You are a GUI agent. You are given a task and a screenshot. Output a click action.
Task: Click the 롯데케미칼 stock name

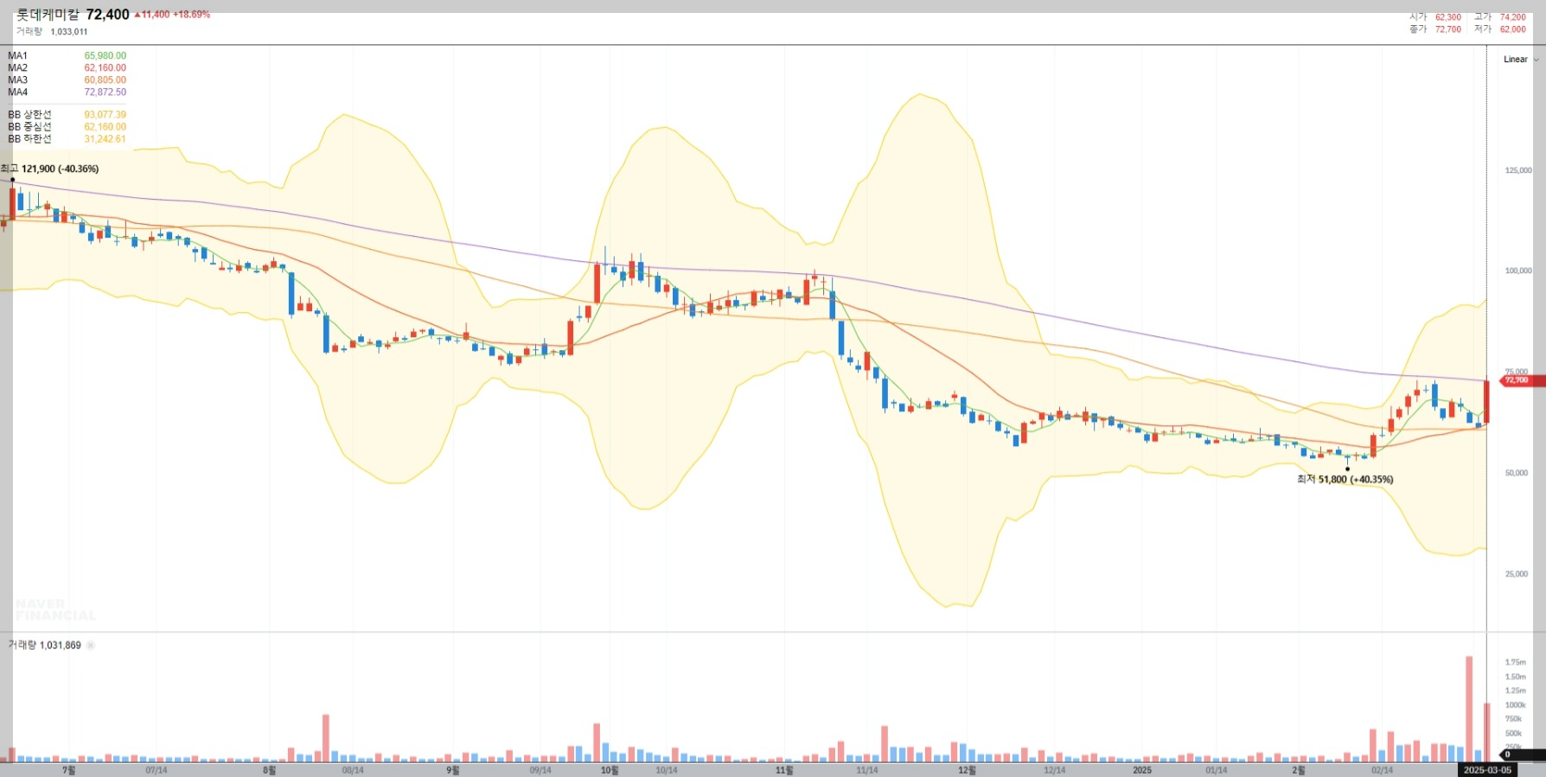pos(48,15)
